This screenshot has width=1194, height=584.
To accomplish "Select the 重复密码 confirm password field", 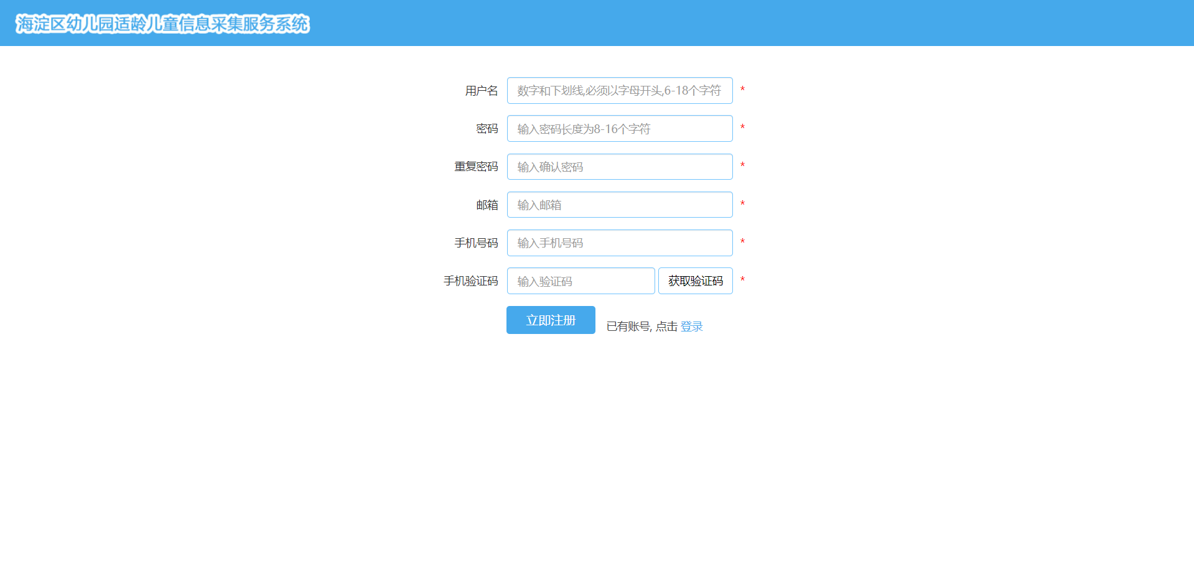I will coord(620,167).
